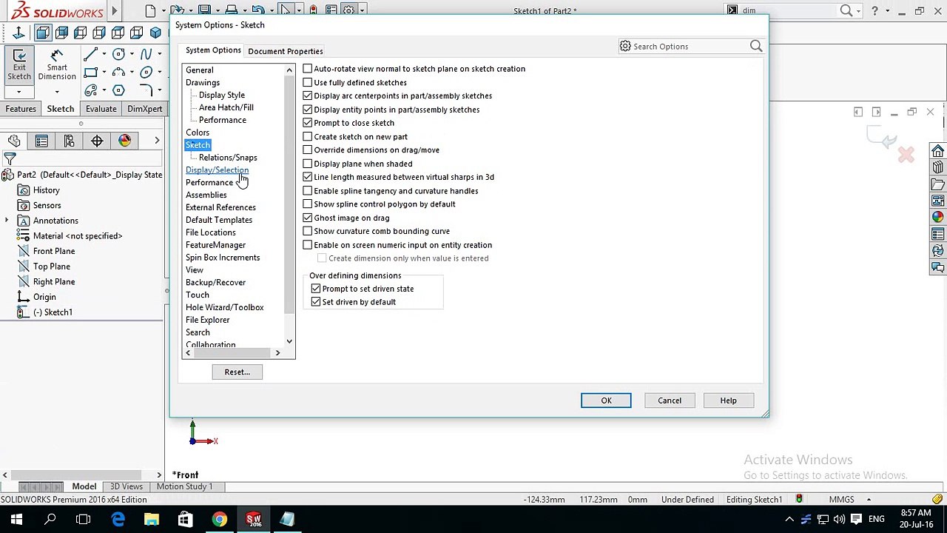Click the search magnifier in Search Options
Viewport: 947px width, 533px height.
coord(755,47)
